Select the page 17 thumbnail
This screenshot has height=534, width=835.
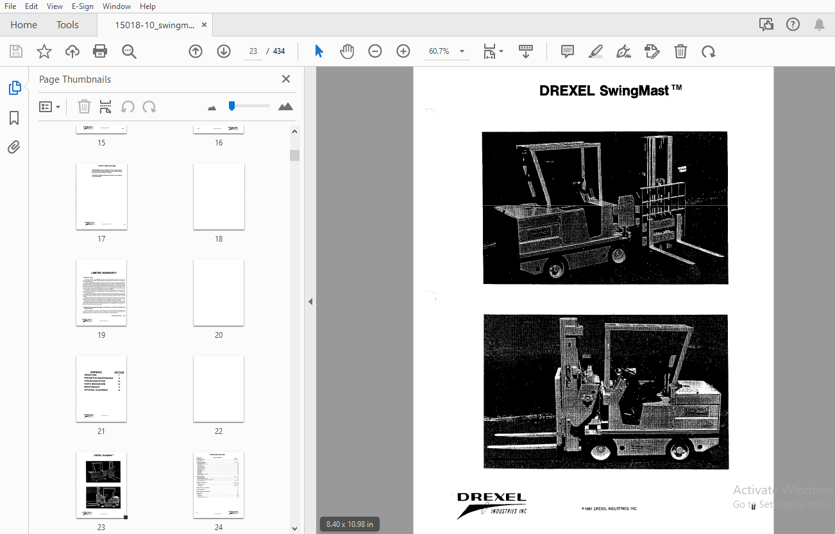click(101, 196)
